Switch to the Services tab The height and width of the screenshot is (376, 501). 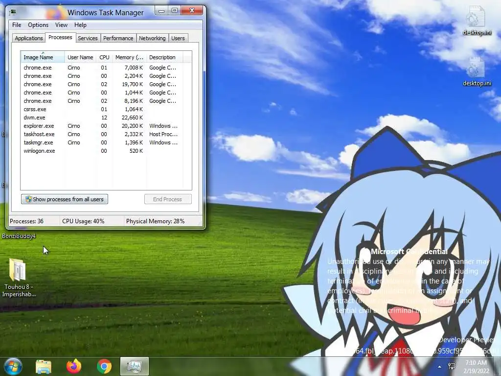tap(88, 38)
